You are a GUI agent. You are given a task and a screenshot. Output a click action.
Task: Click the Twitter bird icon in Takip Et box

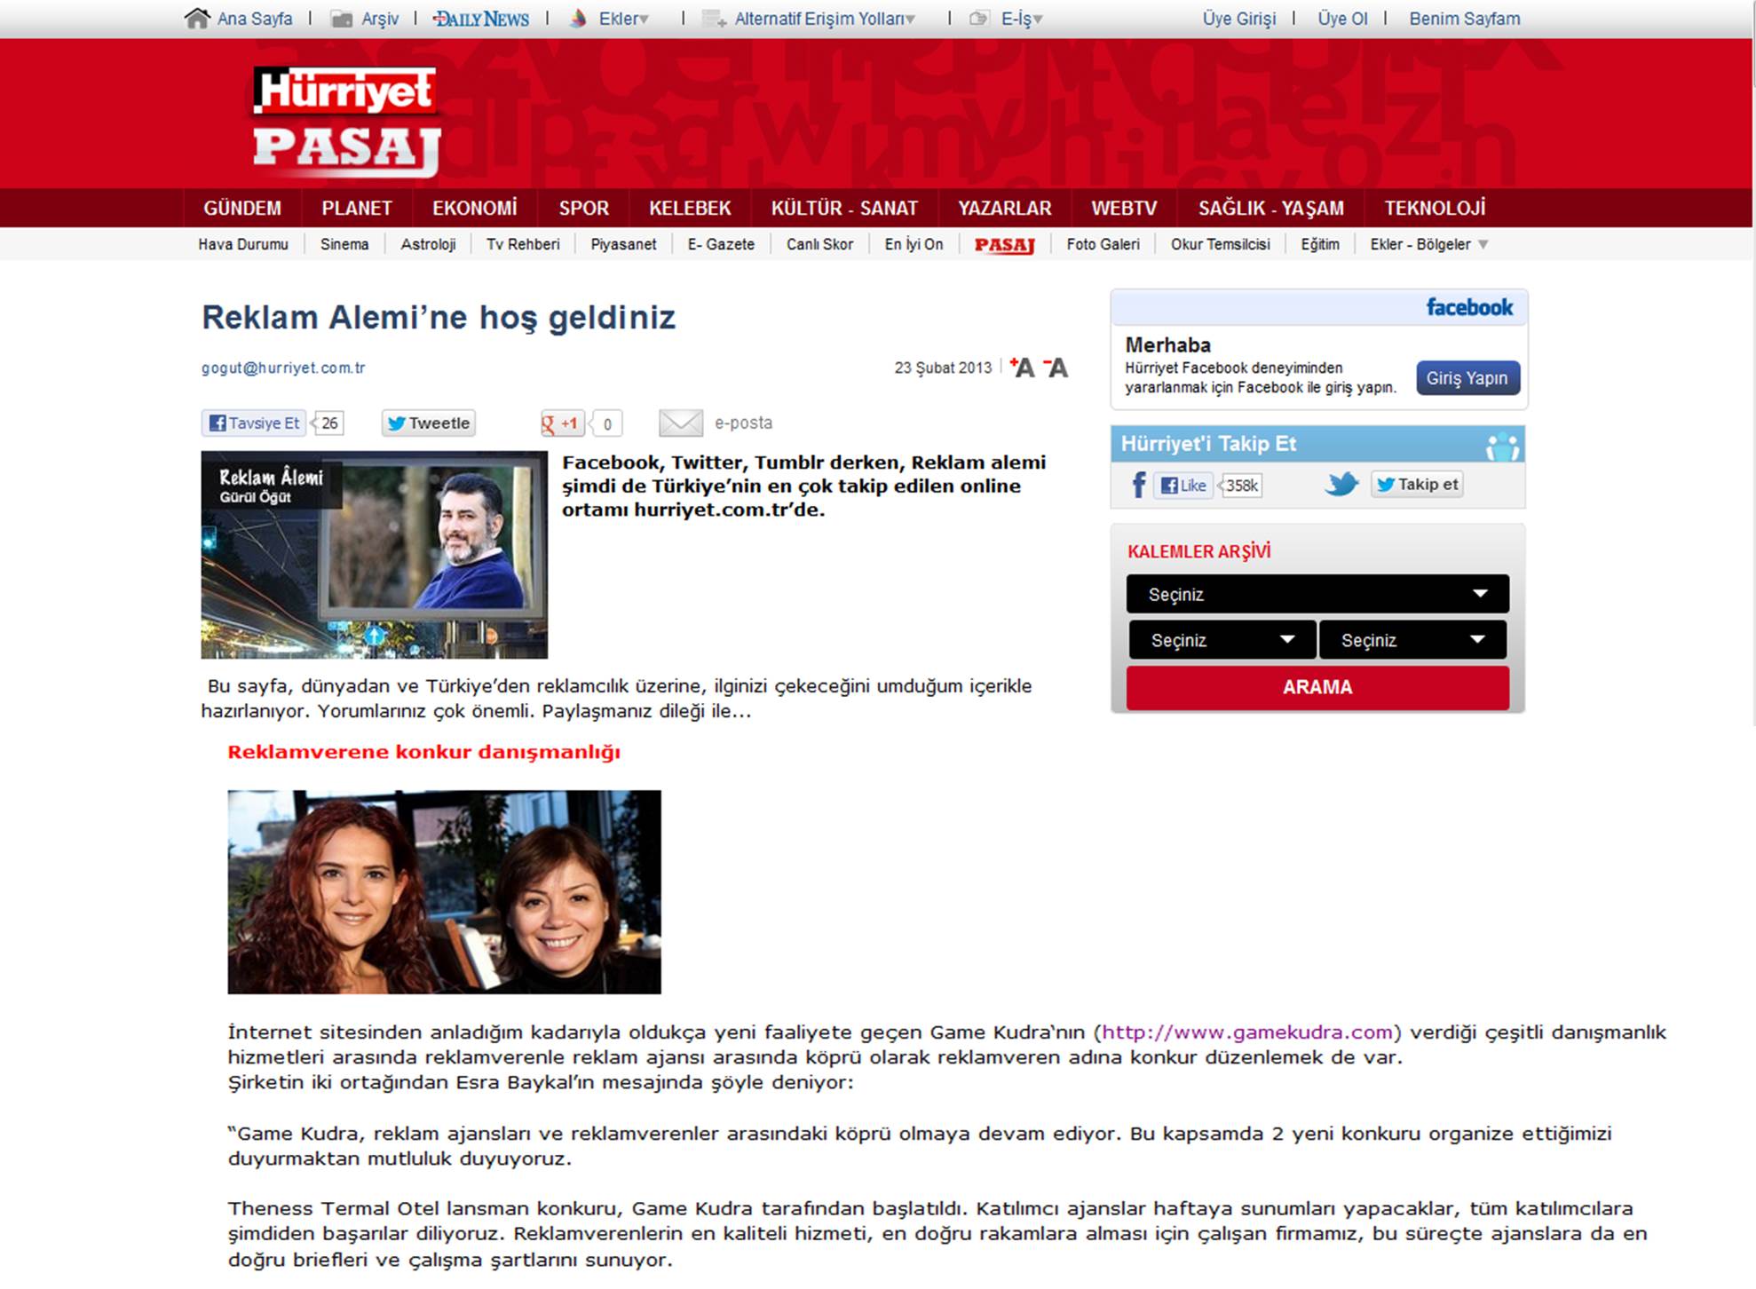tap(1341, 484)
